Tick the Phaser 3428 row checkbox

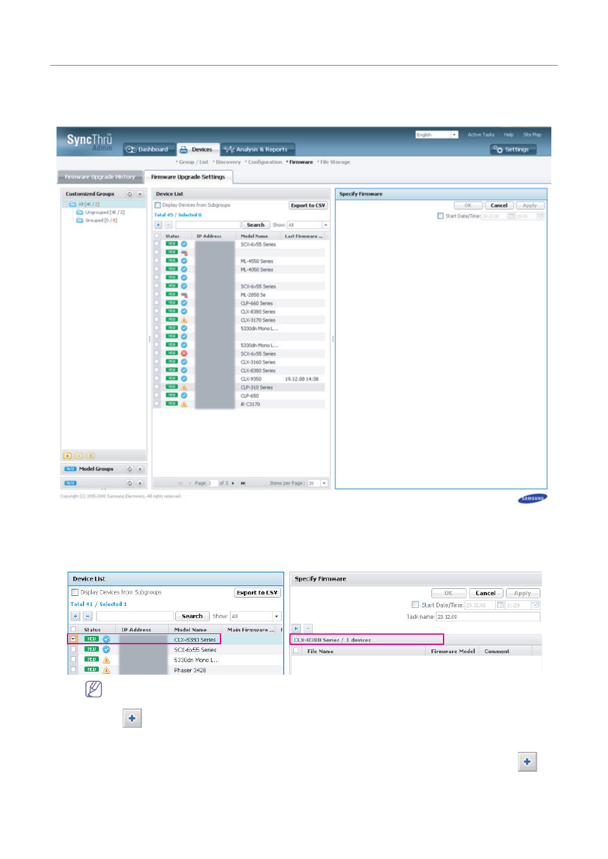[73, 669]
